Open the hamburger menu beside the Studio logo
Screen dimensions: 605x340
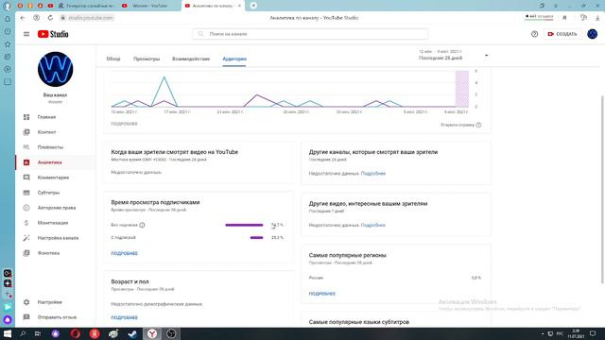[26, 34]
